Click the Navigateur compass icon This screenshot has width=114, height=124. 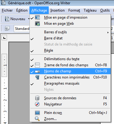[37, 104]
